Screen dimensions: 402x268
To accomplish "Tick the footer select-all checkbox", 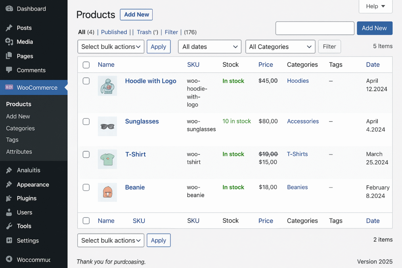I will tap(86, 221).
